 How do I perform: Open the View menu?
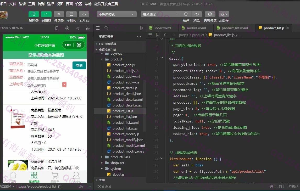[60, 4]
